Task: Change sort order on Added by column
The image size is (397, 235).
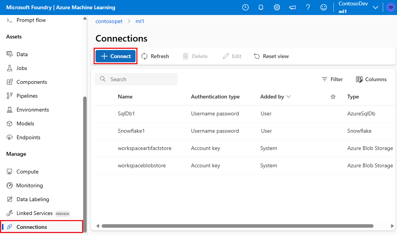Action: [x=275, y=97]
